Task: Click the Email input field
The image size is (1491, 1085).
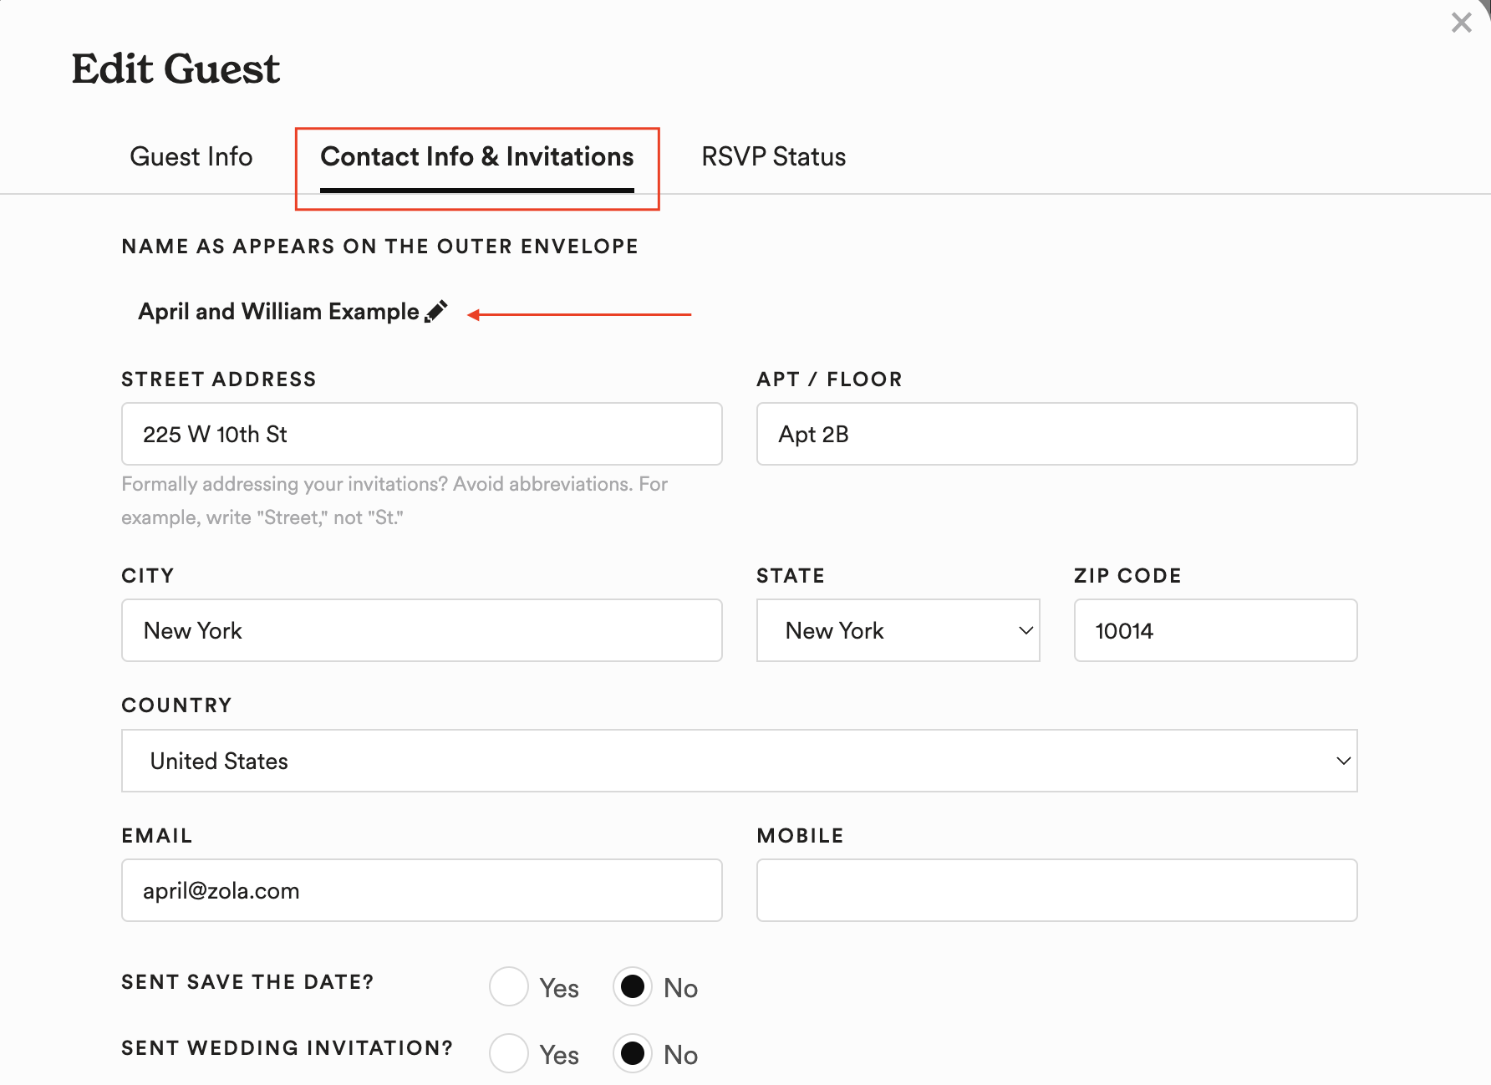Action: pos(422,890)
